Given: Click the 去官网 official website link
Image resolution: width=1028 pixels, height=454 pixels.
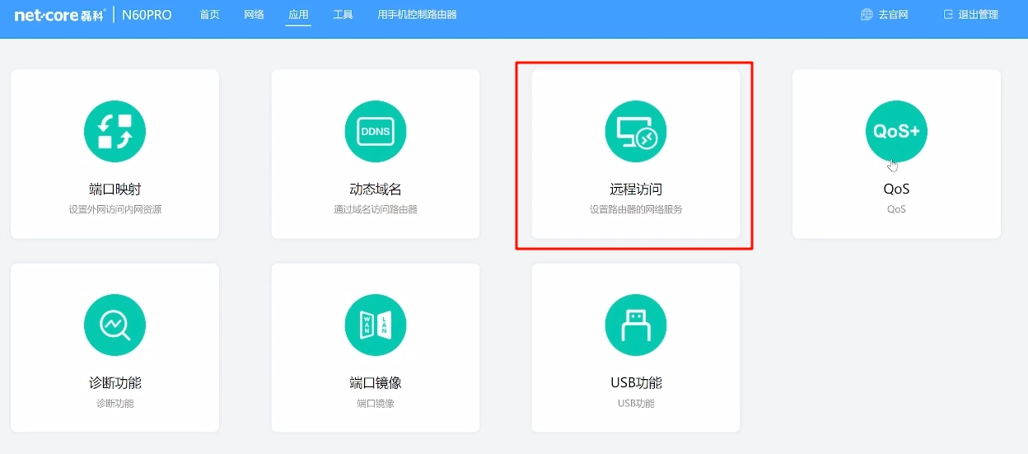Looking at the screenshot, I should [x=893, y=15].
